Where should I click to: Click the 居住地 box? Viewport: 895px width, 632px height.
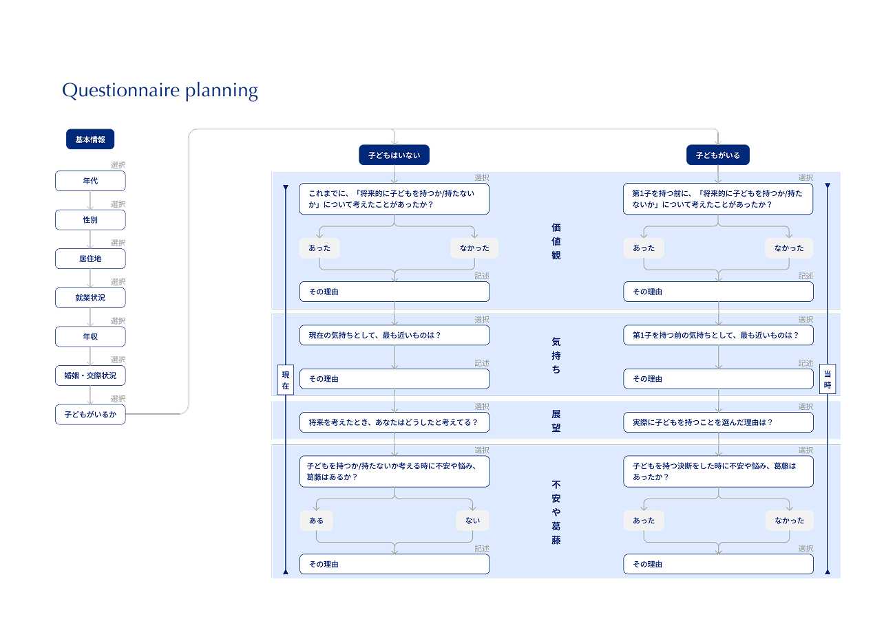90,259
